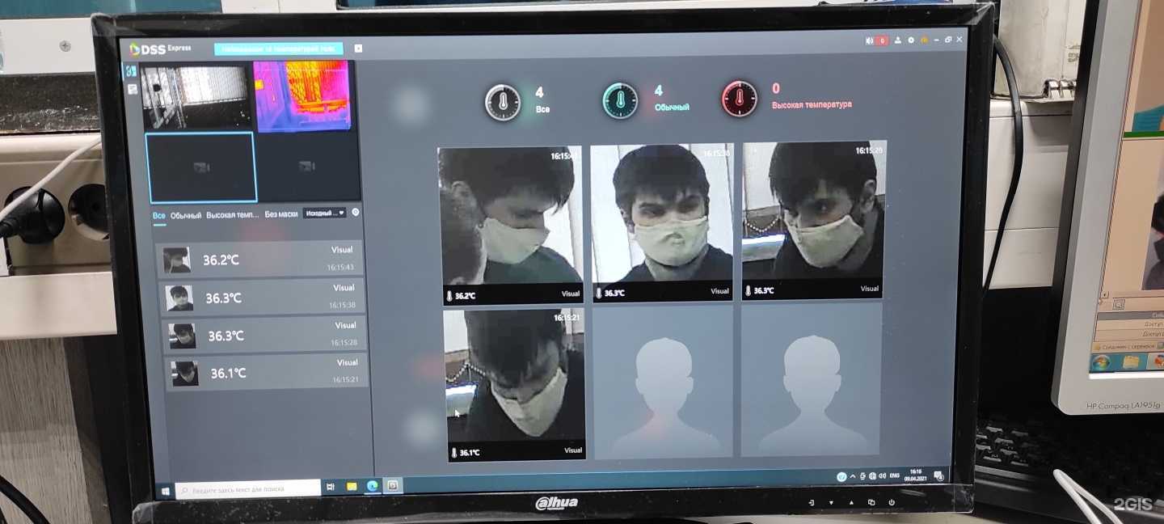Open the 36.1℃ record at 16:15:21
The height and width of the screenshot is (524, 1164).
click(266, 373)
